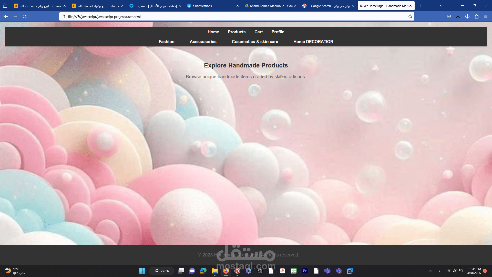
Task: Browse the Home DECORATION category
Action: (313, 42)
